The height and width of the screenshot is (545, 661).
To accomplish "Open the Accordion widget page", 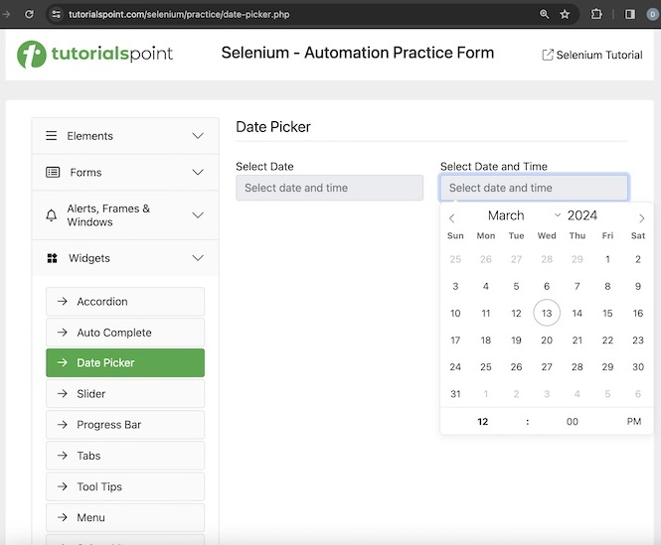I will coord(125,302).
